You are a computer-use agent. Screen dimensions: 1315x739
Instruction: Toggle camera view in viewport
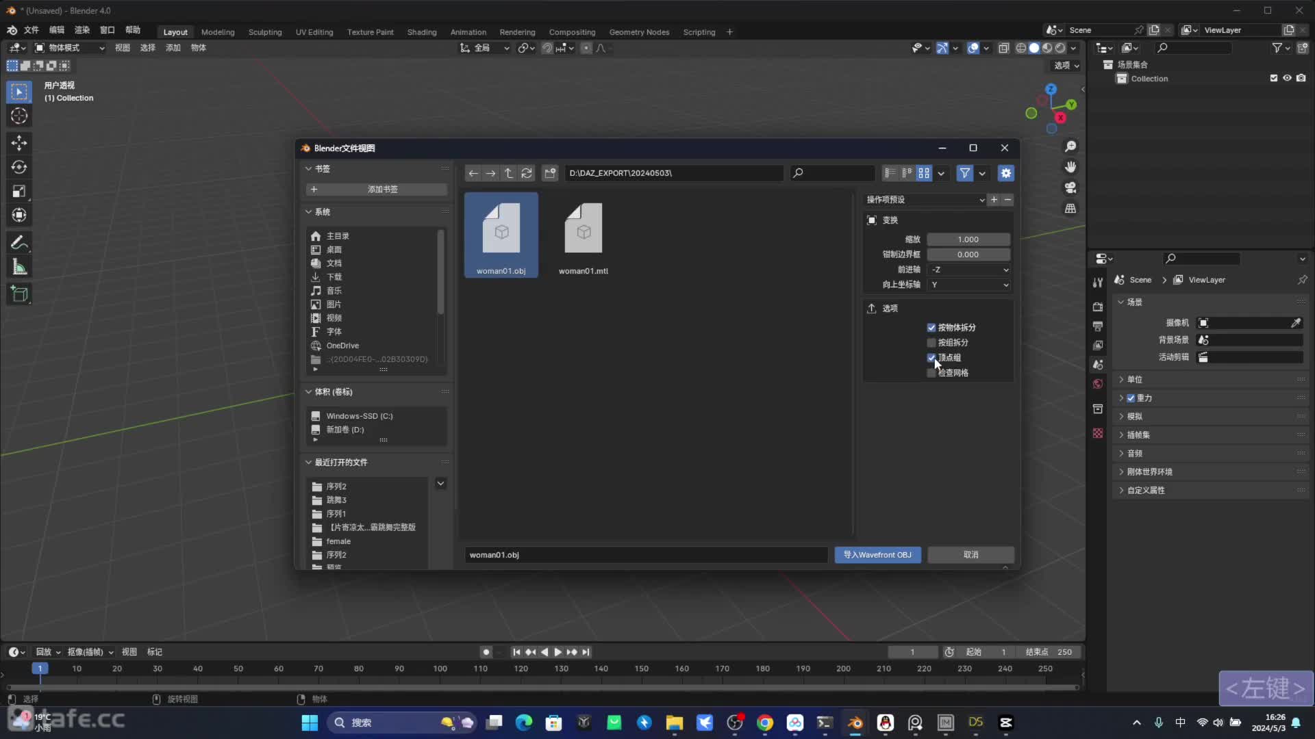(x=1070, y=187)
